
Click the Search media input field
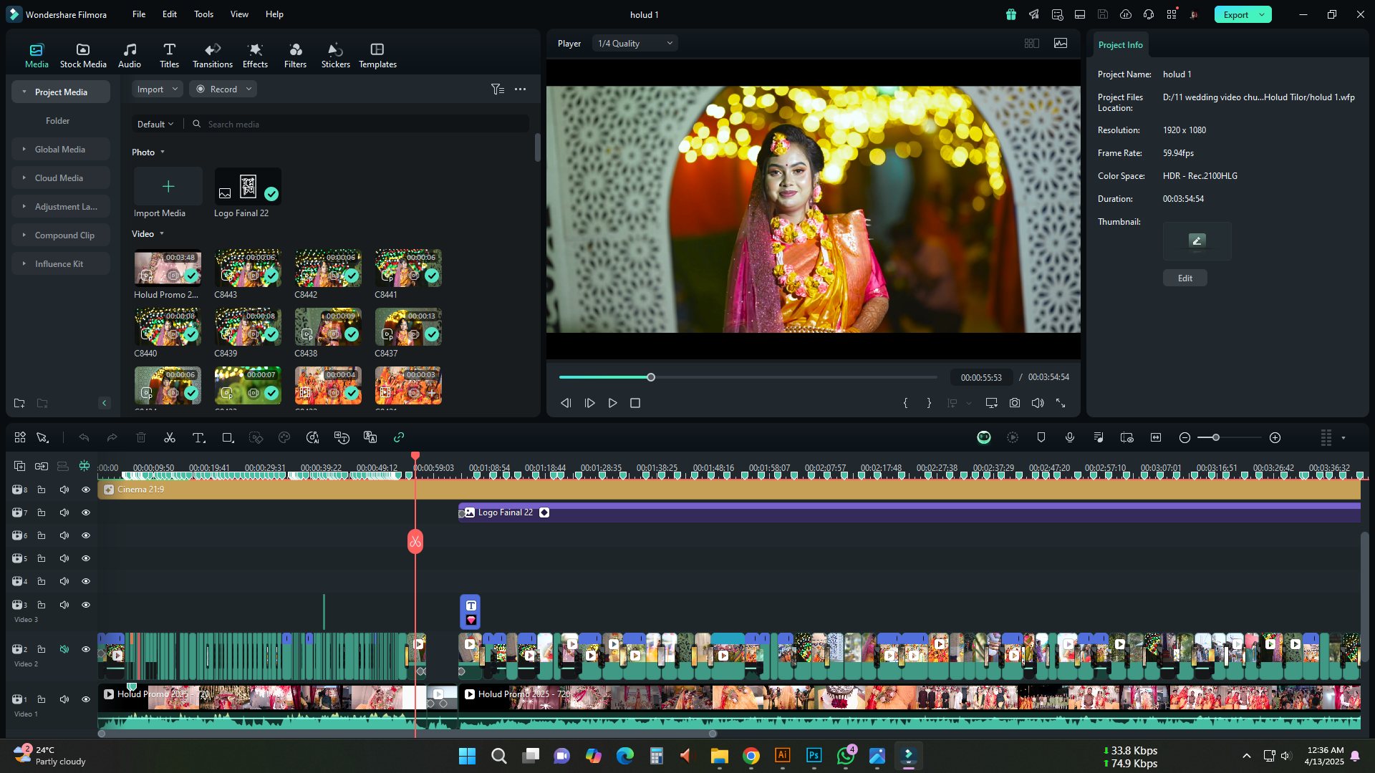pos(365,124)
